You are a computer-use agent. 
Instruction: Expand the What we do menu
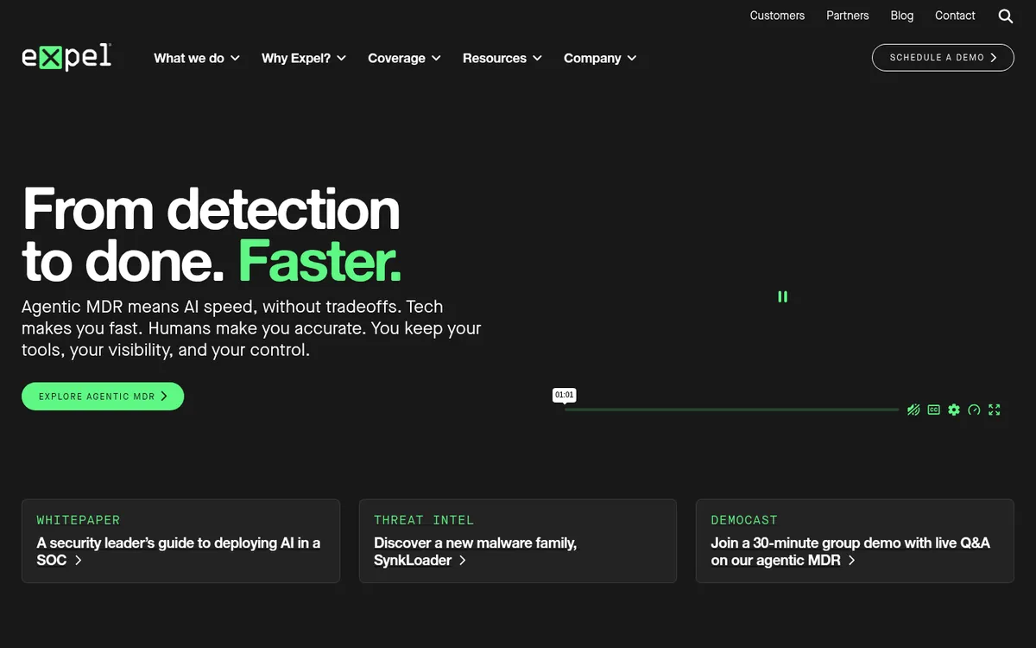click(197, 58)
